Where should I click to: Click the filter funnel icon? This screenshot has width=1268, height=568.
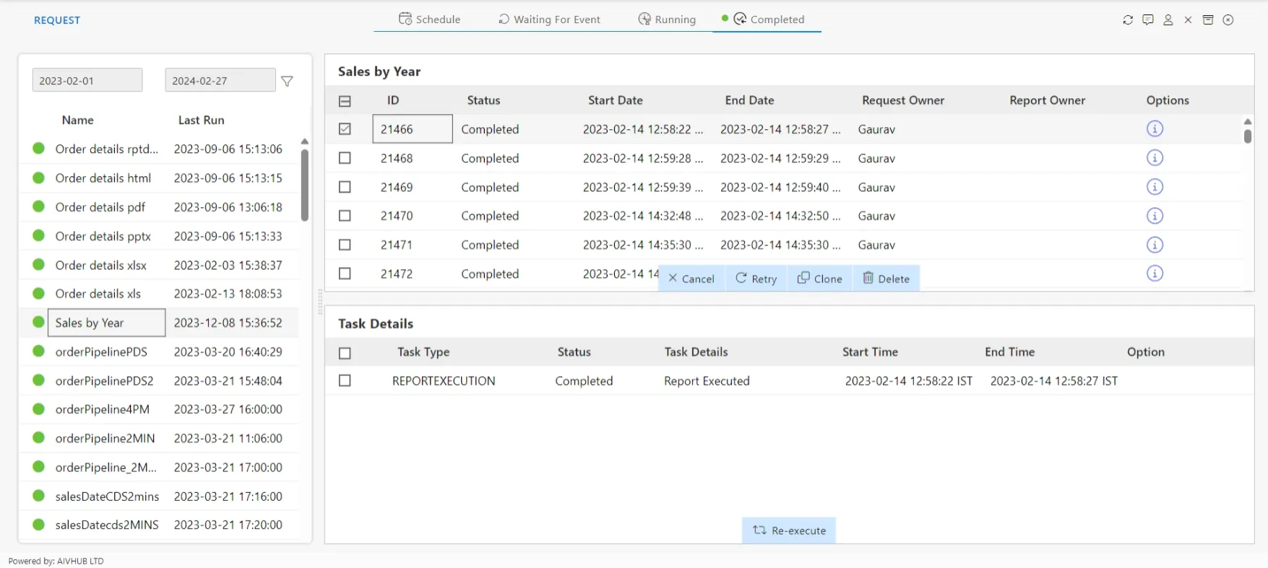pos(287,81)
